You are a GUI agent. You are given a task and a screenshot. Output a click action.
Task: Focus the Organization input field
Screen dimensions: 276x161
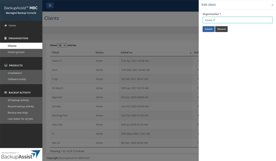(238, 20)
